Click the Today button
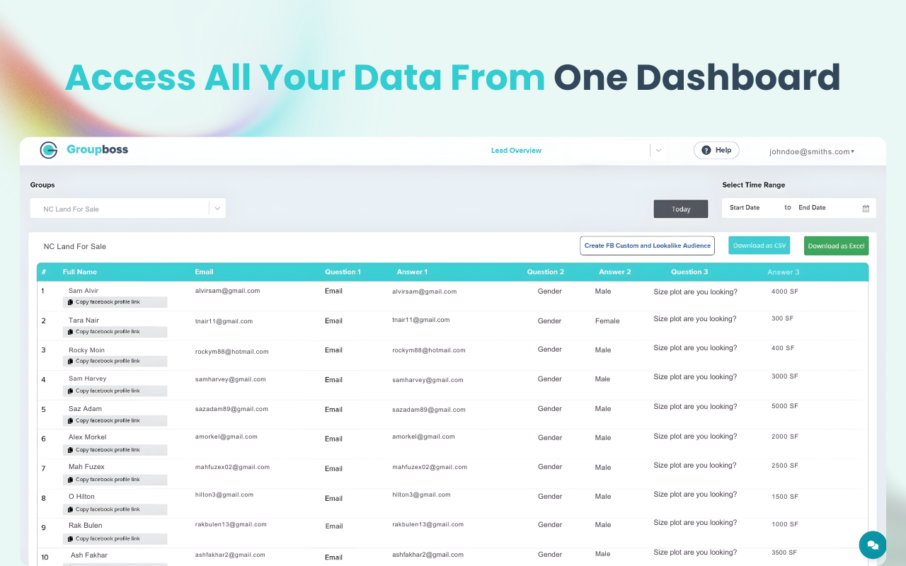The height and width of the screenshot is (566, 906). click(x=681, y=209)
